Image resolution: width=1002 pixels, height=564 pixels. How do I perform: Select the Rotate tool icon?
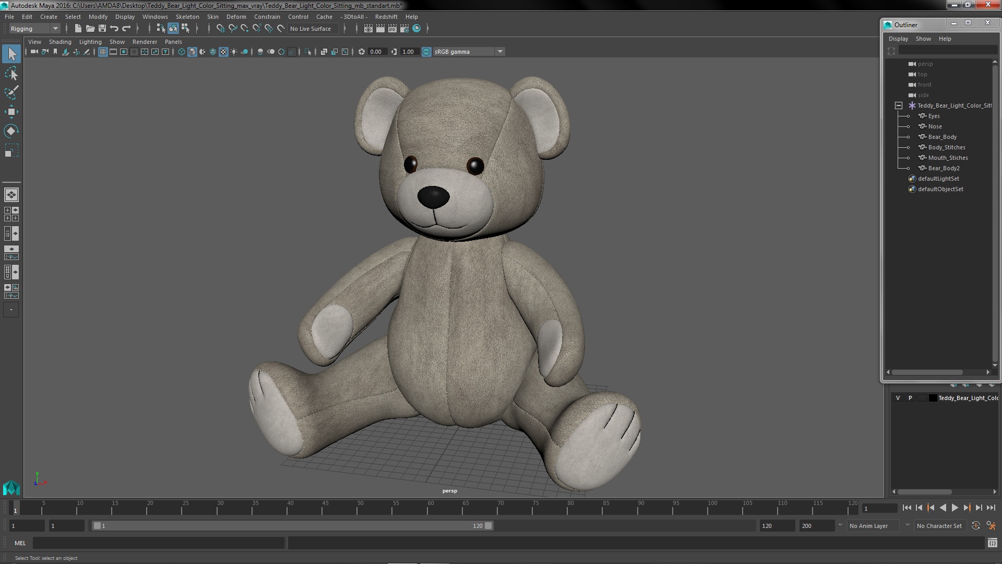[x=11, y=131]
